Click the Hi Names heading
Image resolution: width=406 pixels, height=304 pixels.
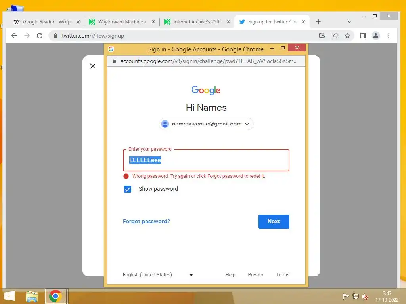click(x=206, y=108)
